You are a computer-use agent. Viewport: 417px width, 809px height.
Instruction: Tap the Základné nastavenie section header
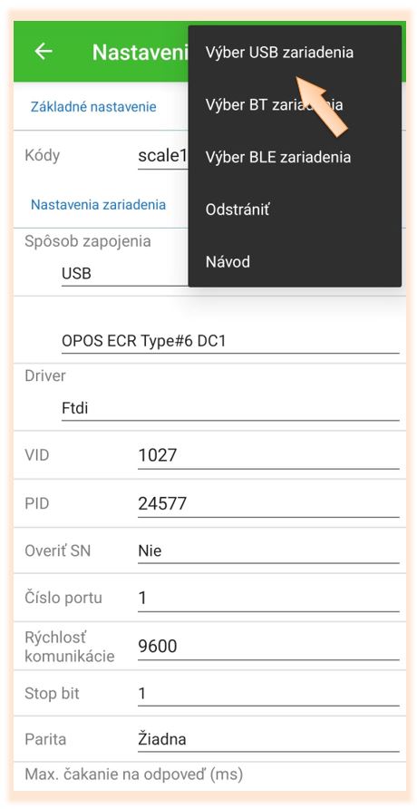click(x=93, y=107)
